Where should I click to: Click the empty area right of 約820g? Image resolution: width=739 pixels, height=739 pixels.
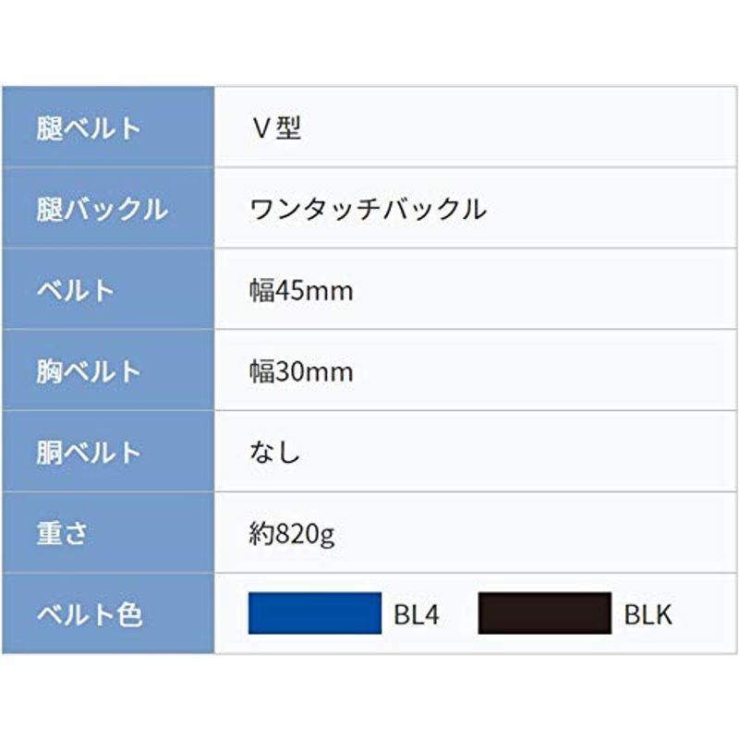[535, 533]
